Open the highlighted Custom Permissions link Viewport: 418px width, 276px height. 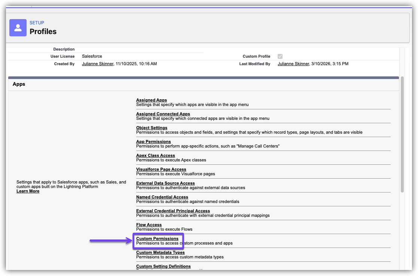(x=157, y=239)
